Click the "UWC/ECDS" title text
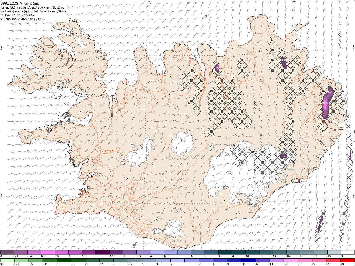Screen dimensions: 355x266 tap(9, 3)
